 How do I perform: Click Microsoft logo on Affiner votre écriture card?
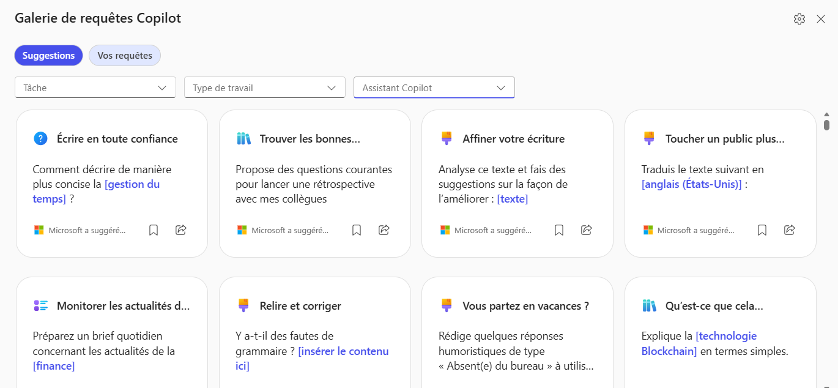[x=445, y=230]
